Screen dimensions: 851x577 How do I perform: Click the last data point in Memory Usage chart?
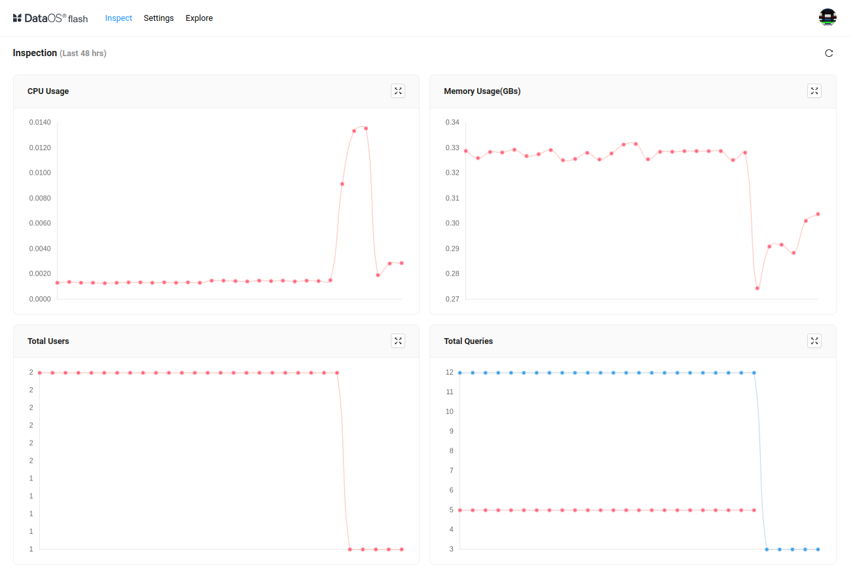(818, 214)
